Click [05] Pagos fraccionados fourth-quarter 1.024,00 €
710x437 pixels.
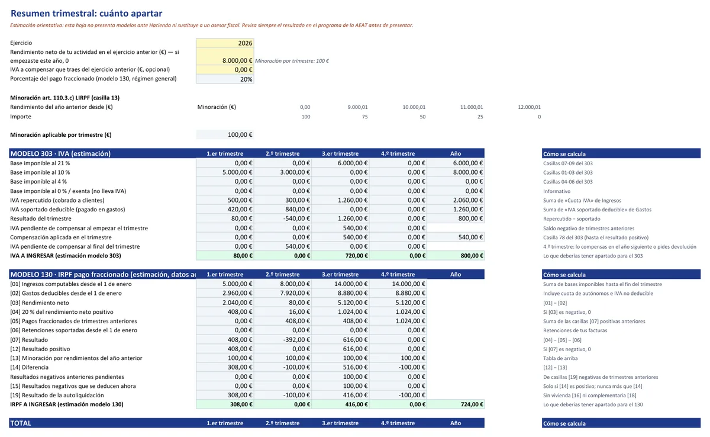[398, 321]
